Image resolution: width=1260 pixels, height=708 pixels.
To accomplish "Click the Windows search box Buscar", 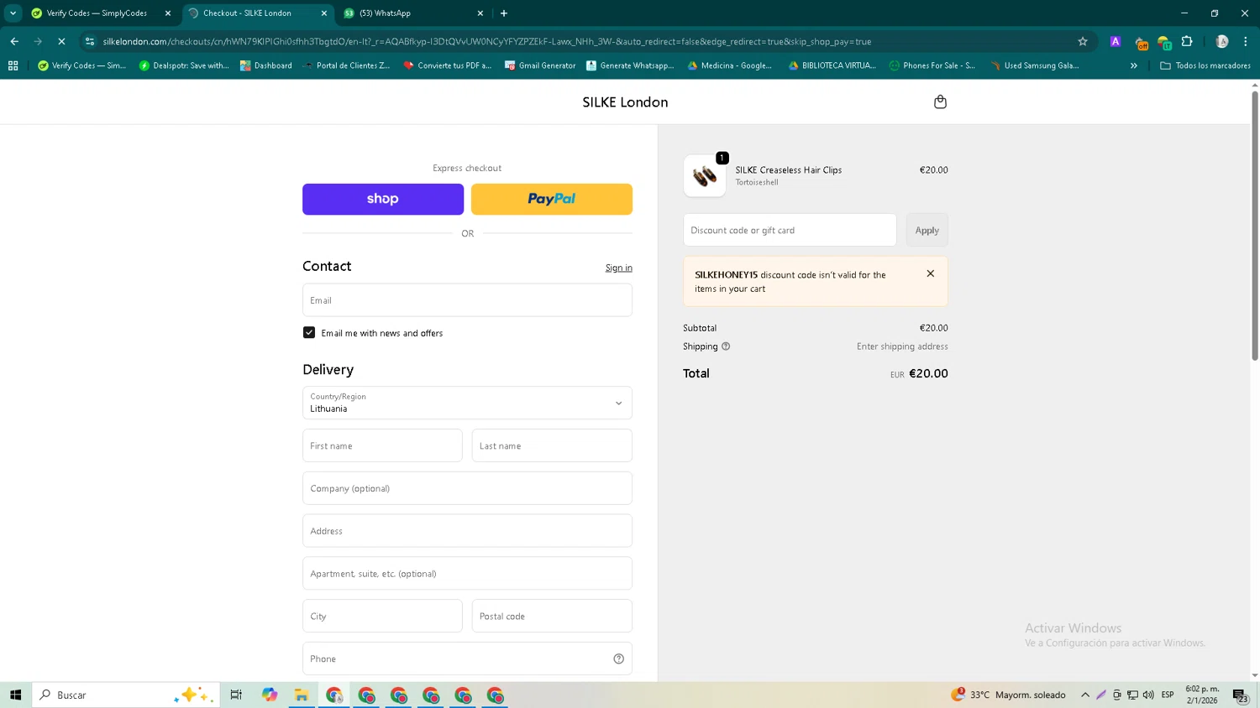I will click(126, 695).
